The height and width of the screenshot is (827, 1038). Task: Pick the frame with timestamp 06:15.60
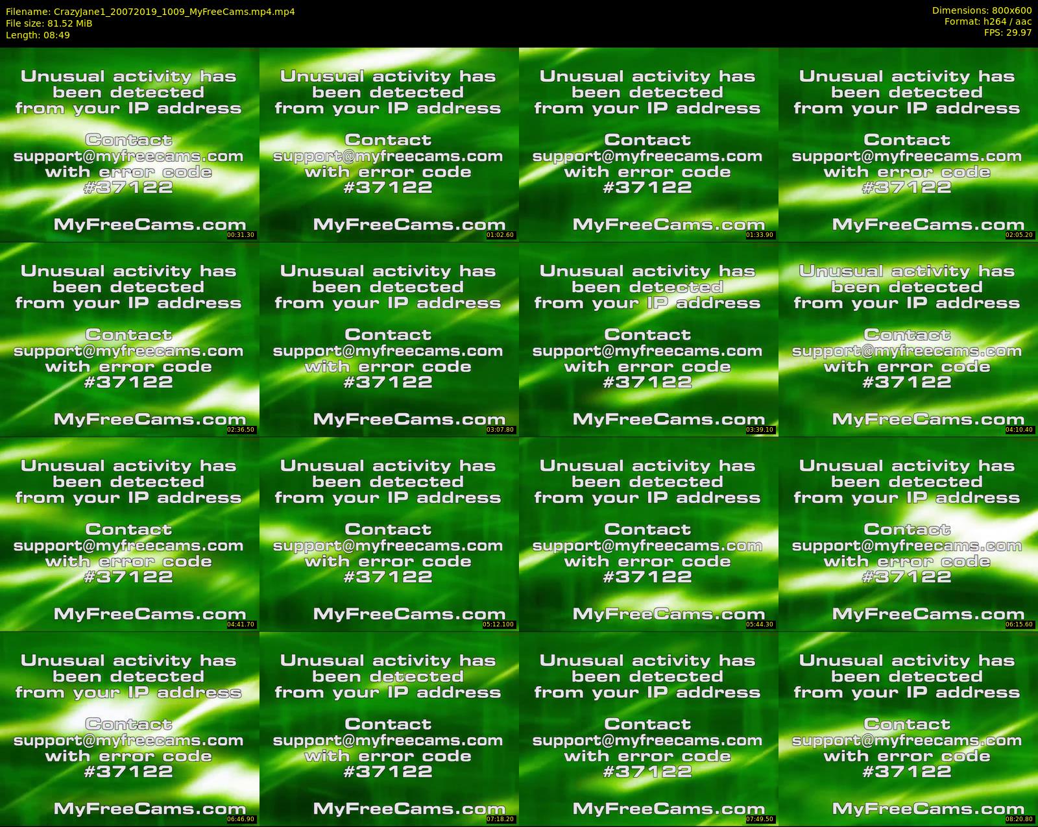908,534
